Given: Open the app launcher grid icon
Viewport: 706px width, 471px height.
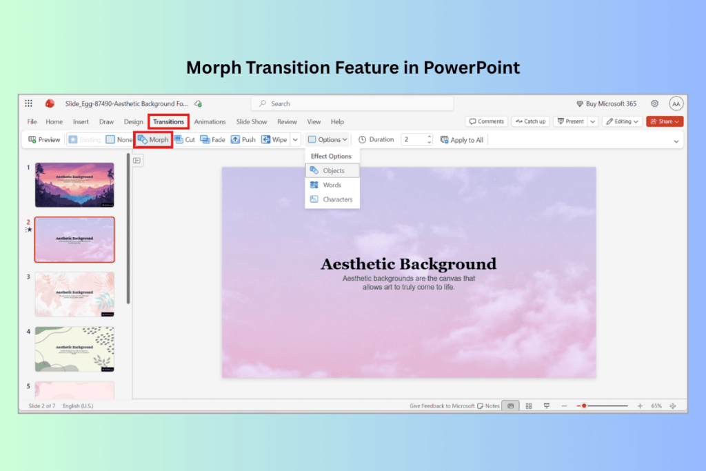Looking at the screenshot, I should pos(28,103).
